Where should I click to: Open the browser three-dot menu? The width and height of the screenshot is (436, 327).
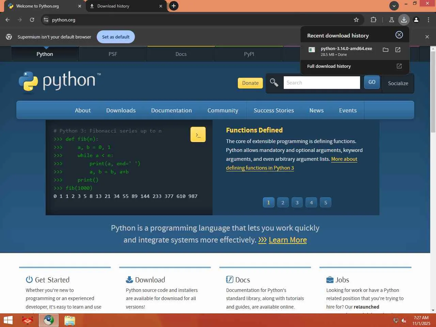429,20
